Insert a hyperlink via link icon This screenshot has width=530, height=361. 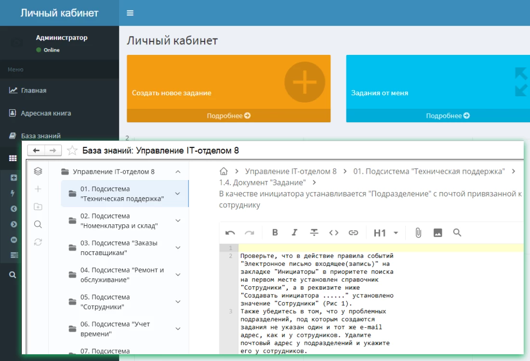click(353, 232)
